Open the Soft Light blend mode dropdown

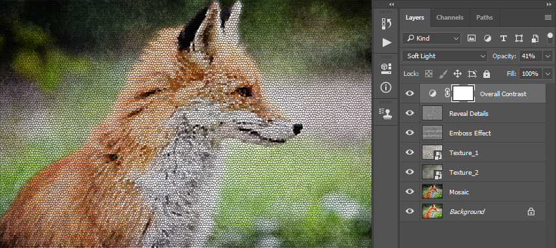click(445, 56)
